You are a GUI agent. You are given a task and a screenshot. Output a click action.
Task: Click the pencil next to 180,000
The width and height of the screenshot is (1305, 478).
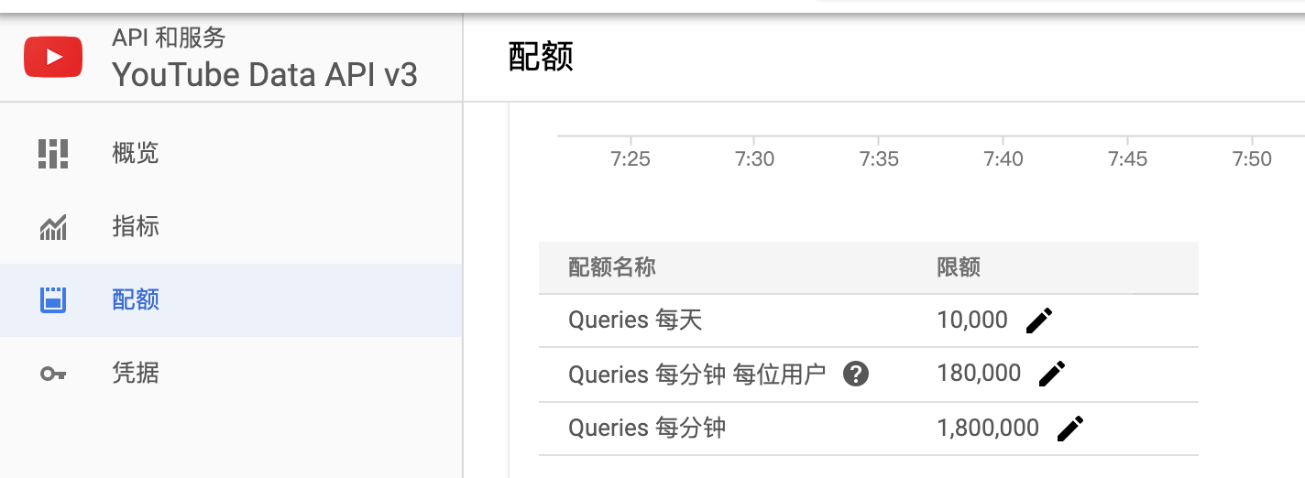1052,374
